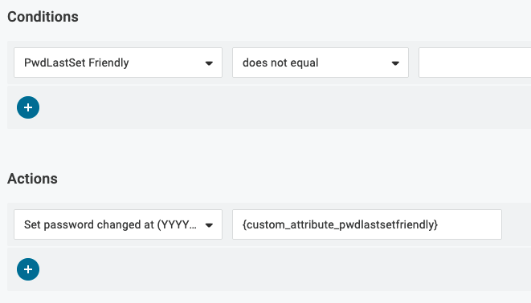Click the white plus inside the Actions circle

coord(28,269)
